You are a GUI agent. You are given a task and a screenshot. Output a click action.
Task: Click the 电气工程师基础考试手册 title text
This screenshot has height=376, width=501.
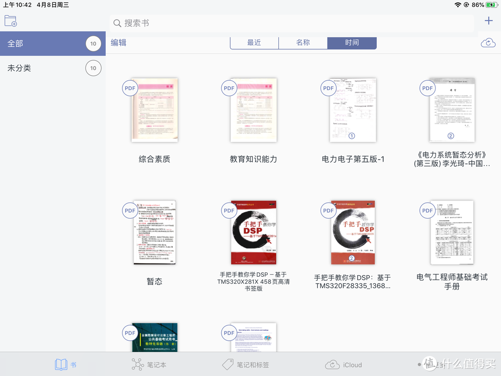point(452,282)
